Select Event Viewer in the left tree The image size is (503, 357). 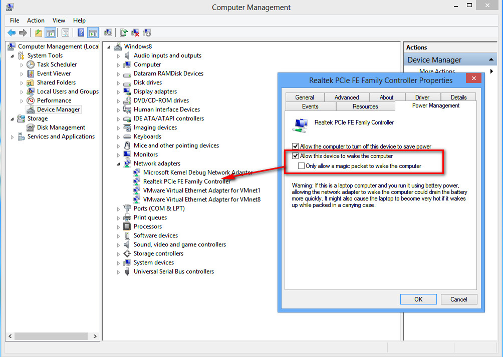point(54,73)
